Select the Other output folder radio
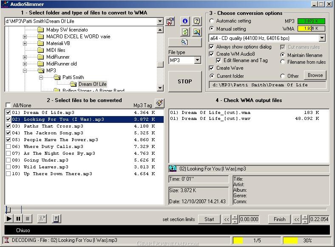The height and width of the screenshot is (247, 335). 282,76
